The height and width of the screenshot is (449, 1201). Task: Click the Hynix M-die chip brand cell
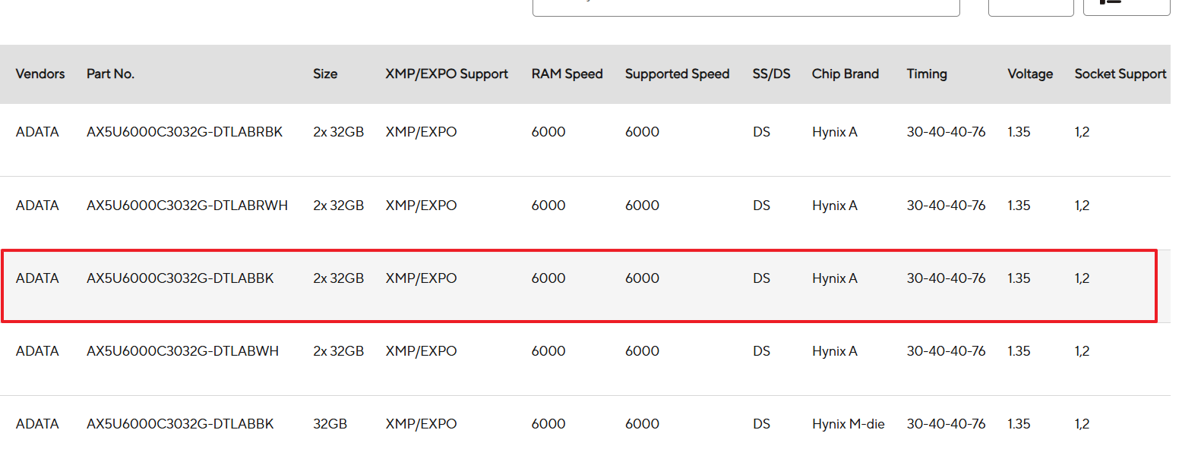(x=848, y=424)
